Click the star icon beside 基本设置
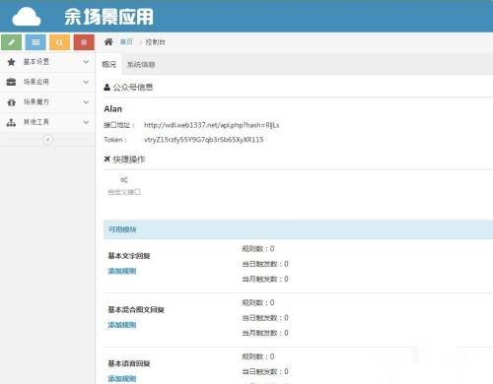The width and height of the screenshot is (493, 384). pos(11,62)
